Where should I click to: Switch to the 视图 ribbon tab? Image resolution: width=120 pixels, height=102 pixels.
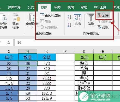pos(71,7)
